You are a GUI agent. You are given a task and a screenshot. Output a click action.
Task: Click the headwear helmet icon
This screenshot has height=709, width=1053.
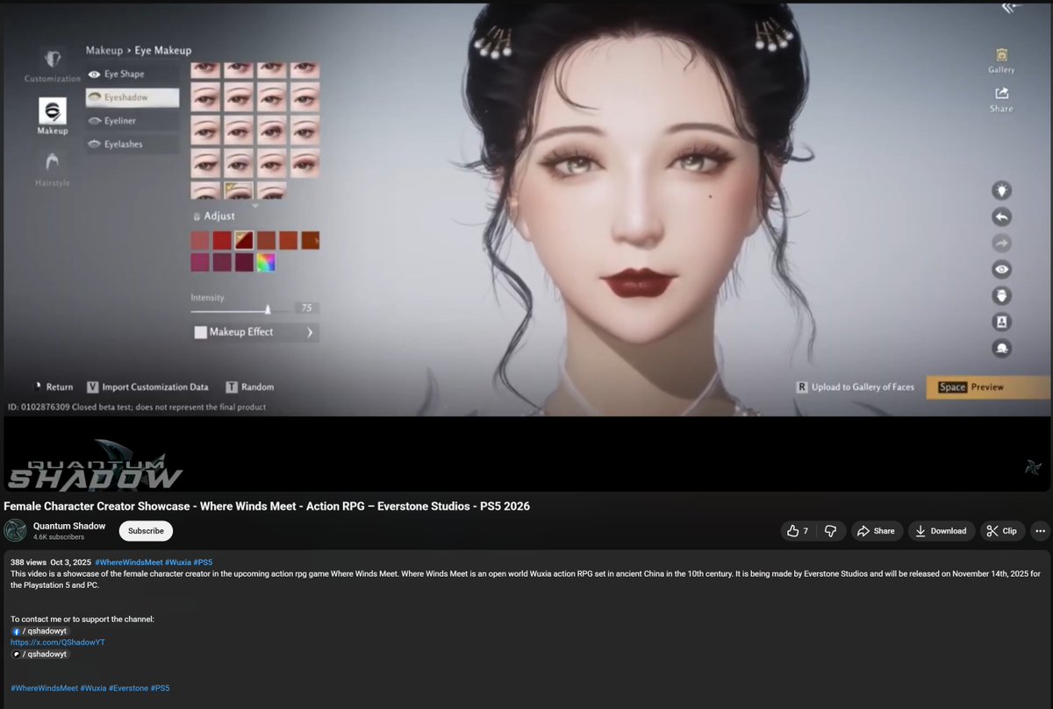tap(1001, 348)
